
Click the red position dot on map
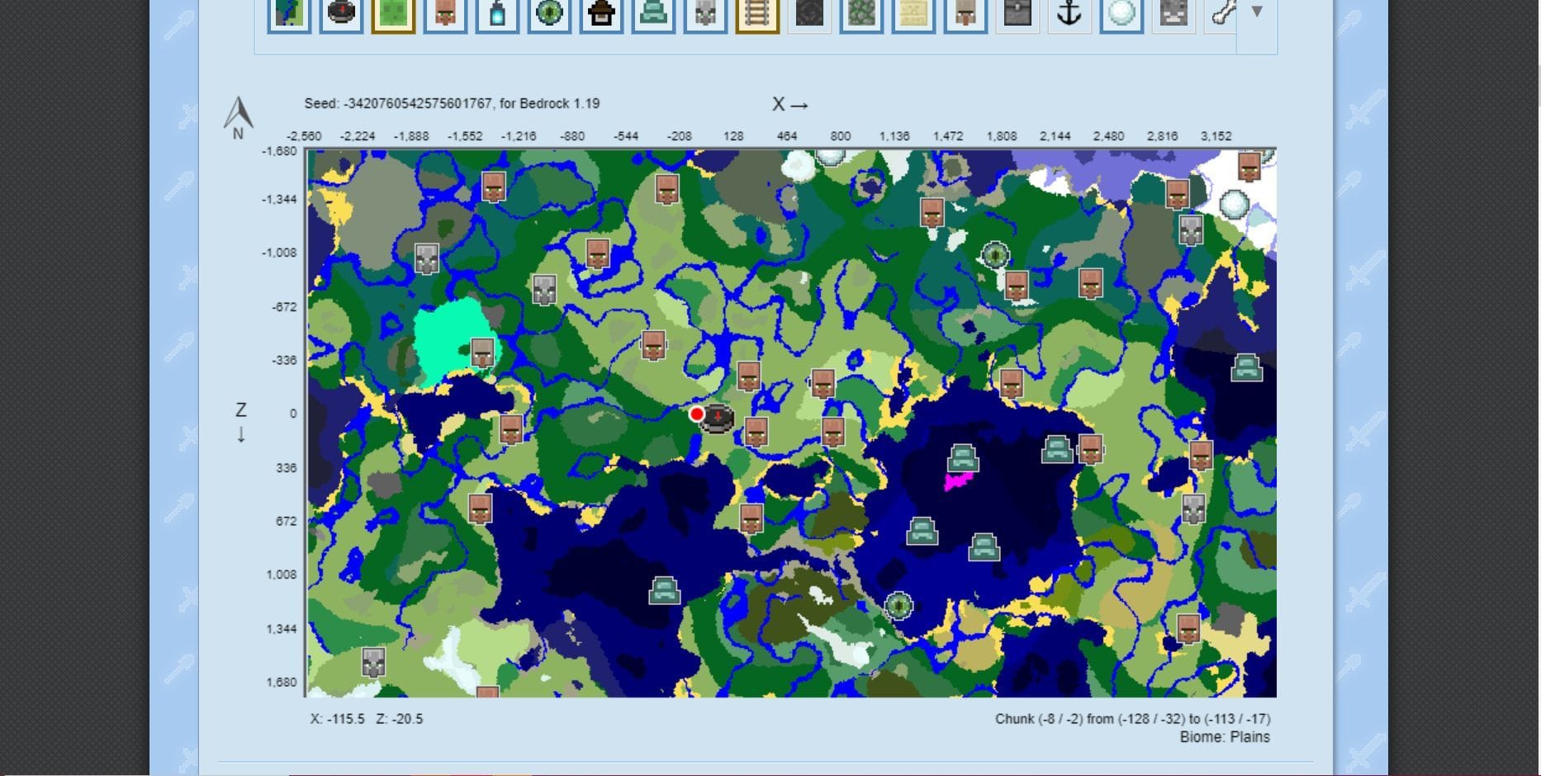696,414
